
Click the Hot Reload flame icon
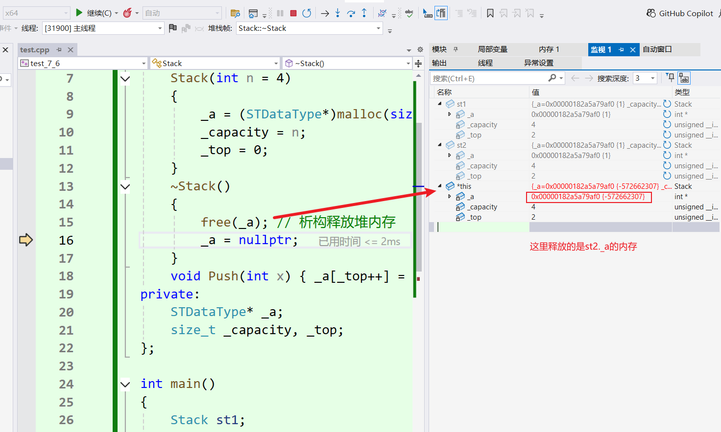[x=127, y=13]
